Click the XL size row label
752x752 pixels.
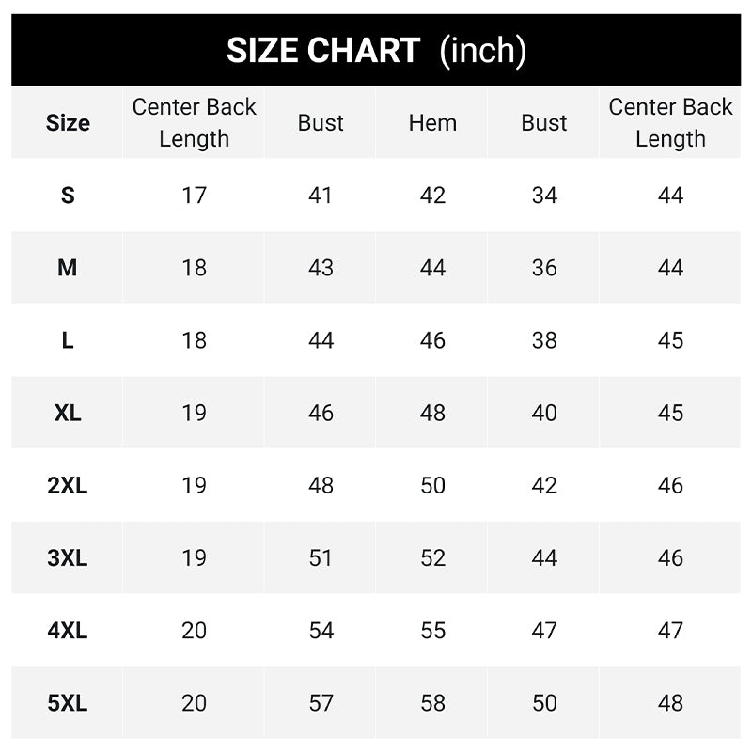[x=68, y=413]
